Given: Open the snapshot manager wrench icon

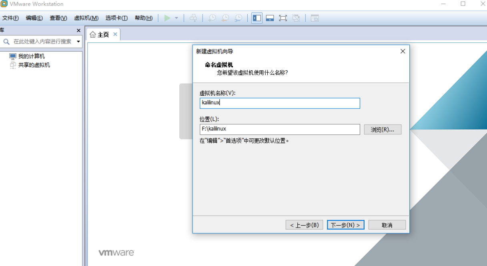Looking at the screenshot, I should coord(238,18).
